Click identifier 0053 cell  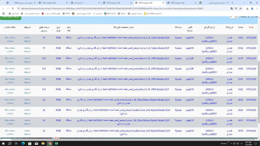pyautogui.click(x=240, y=120)
